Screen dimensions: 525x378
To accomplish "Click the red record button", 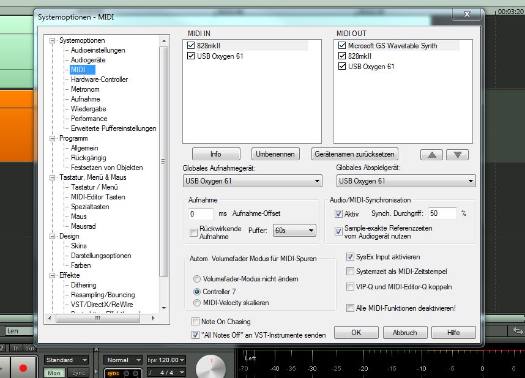I will pos(24,369).
